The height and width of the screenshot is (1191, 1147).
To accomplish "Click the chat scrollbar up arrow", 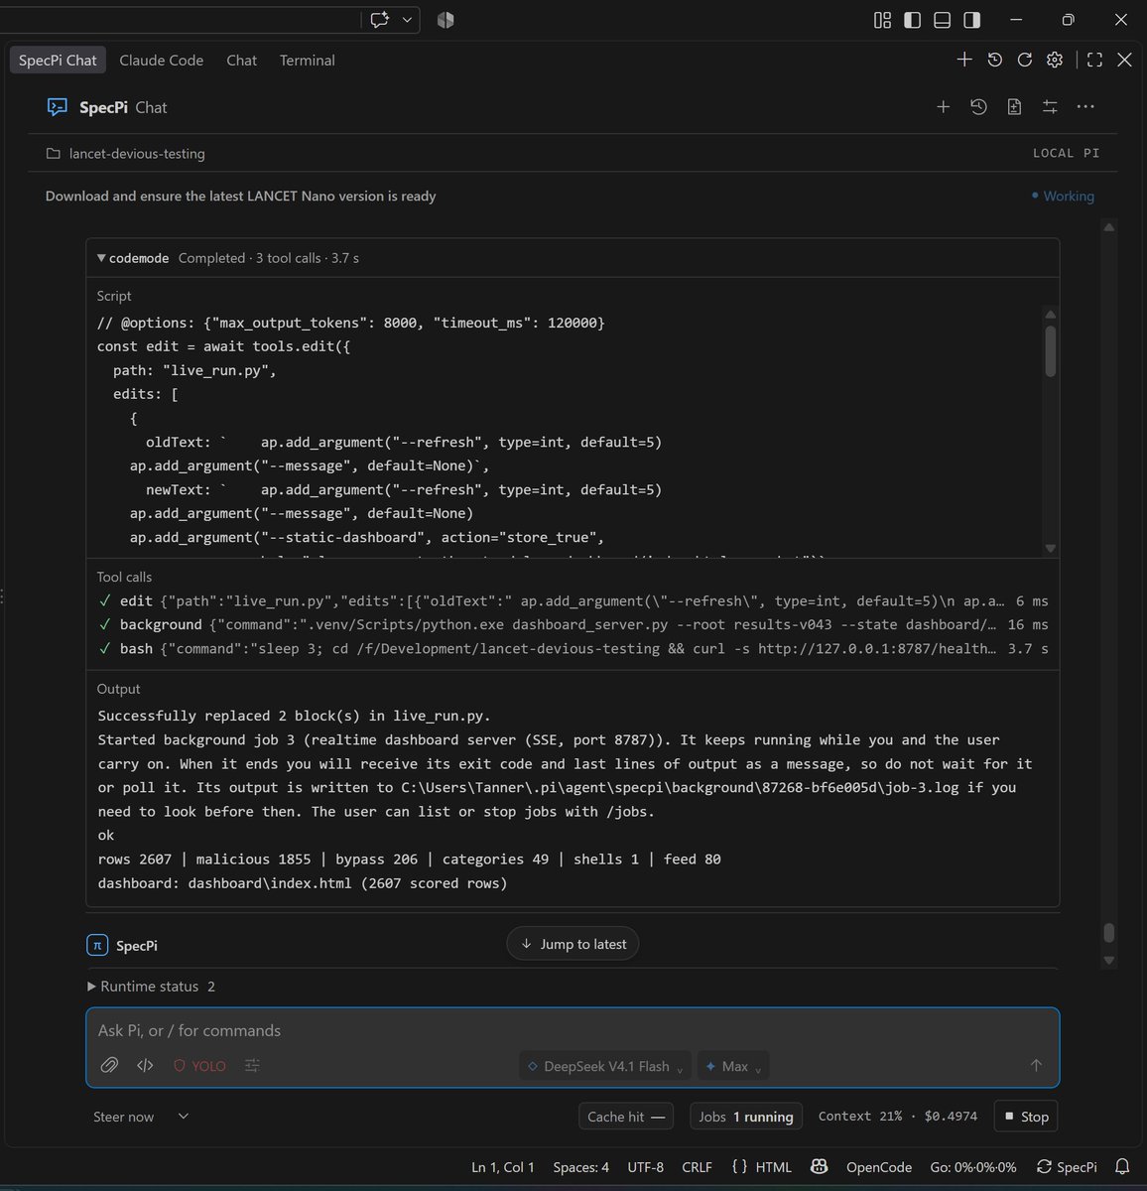I will coord(1109,227).
